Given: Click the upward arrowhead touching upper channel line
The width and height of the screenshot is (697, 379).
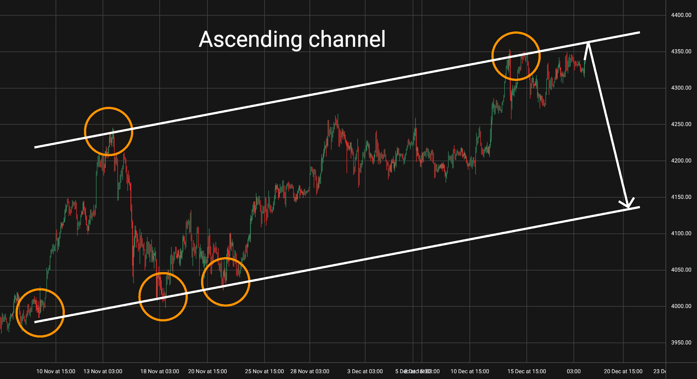Looking at the screenshot, I should pos(588,46).
